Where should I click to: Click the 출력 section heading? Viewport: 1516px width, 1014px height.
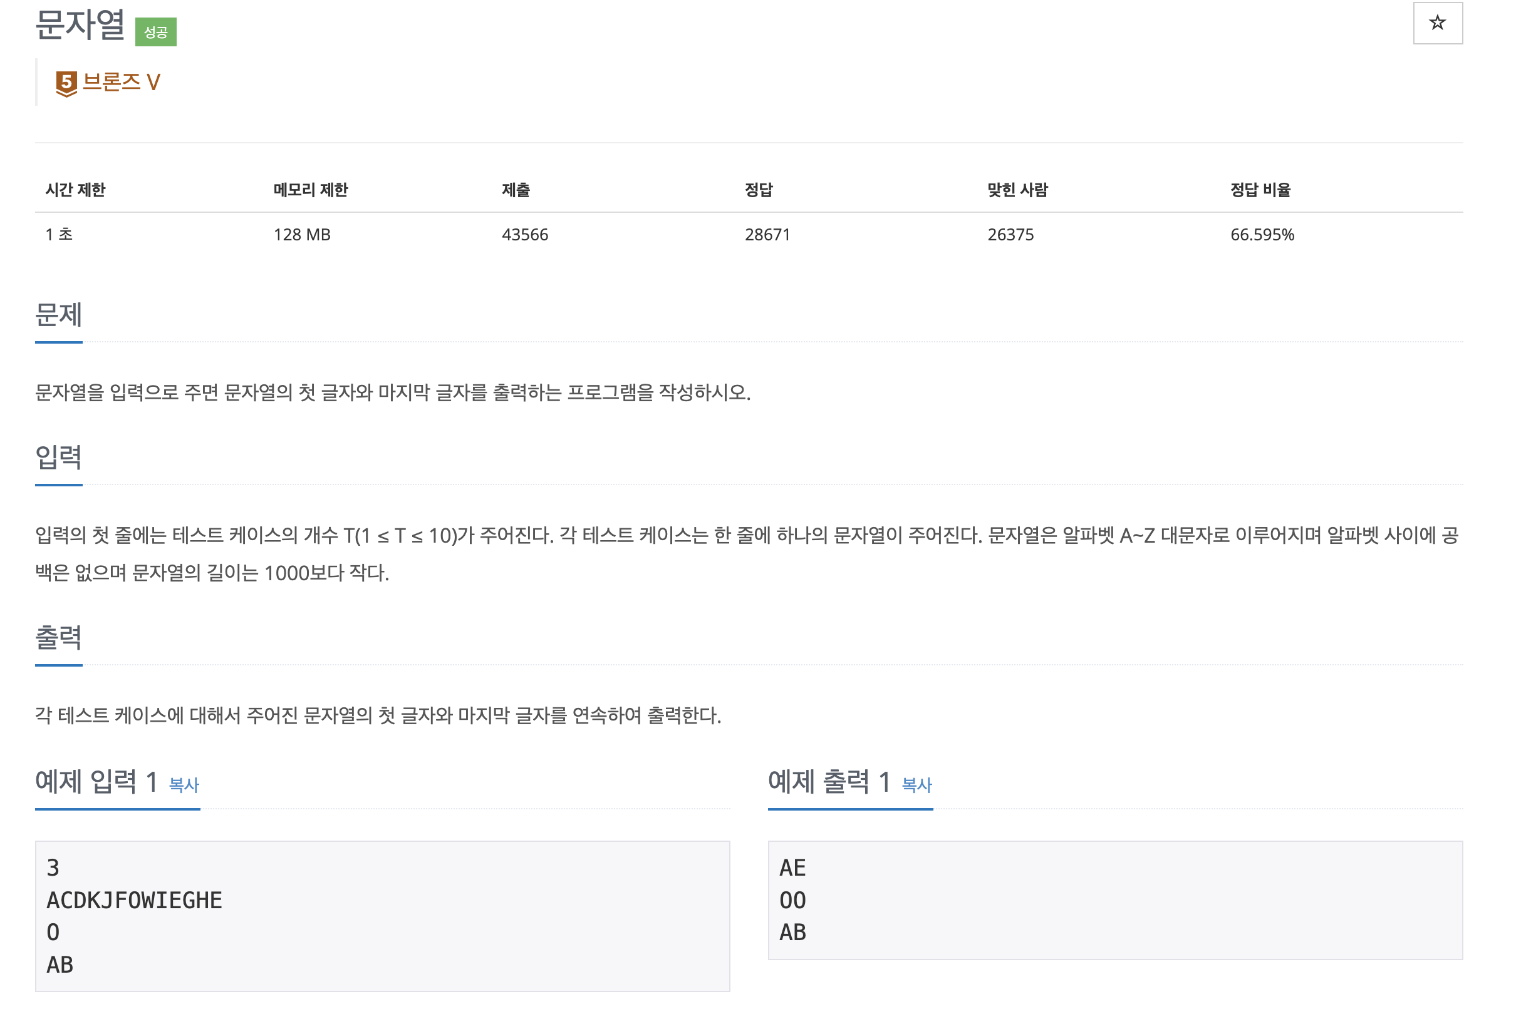click(58, 638)
